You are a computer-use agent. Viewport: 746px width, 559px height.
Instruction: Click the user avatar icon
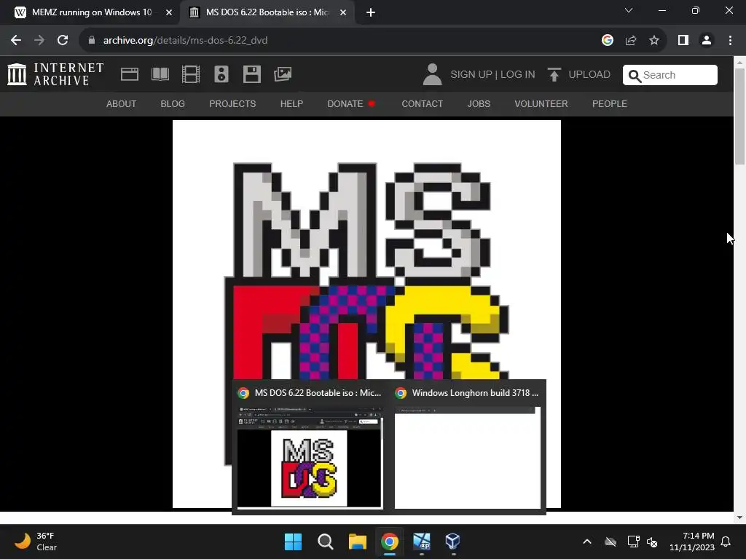click(432, 75)
